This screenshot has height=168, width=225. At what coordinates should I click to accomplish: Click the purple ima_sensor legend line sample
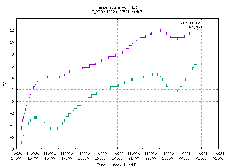[x=210, y=22]
